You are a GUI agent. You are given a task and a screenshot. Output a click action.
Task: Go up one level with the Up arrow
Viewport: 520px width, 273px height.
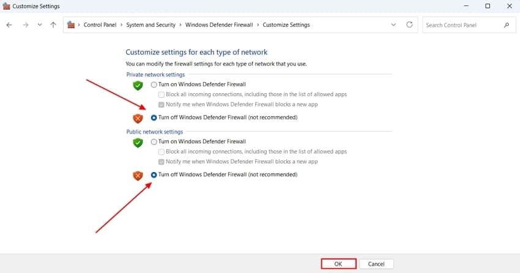click(53, 25)
